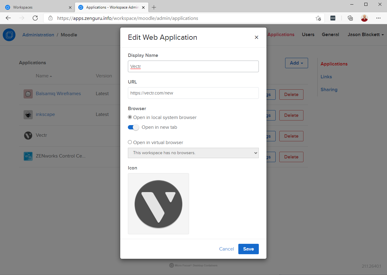Cancel editing the web application

point(227,249)
